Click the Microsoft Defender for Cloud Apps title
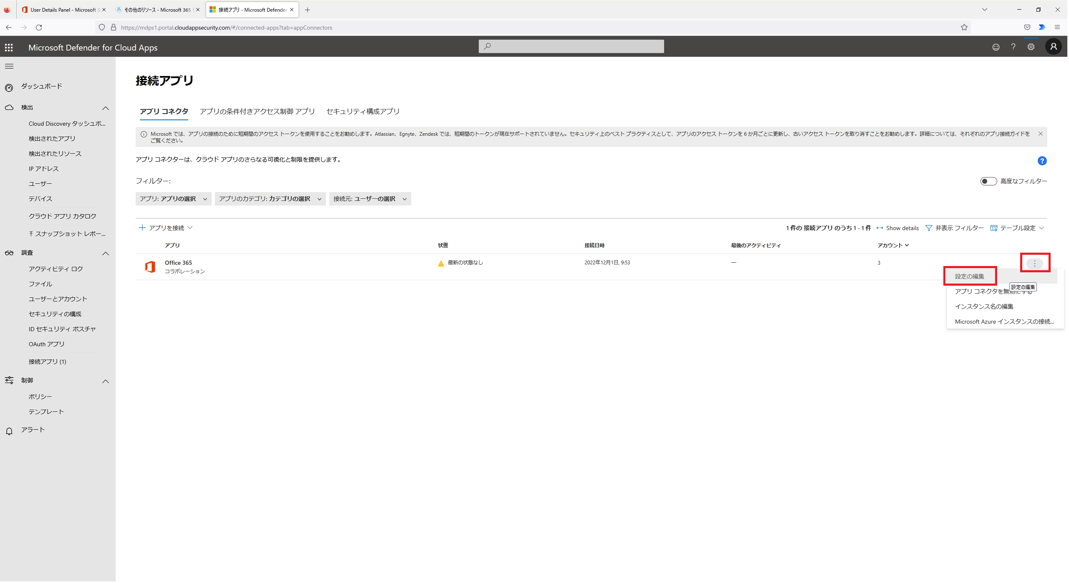Image resolution: width=1069 pixels, height=583 pixels. [93, 48]
